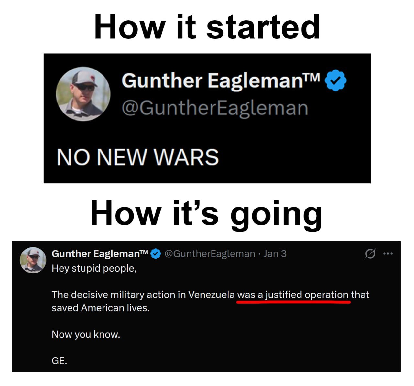
Task: Open the large profile avatar in top tweet
Action: pyautogui.click(x=83, y=94)
